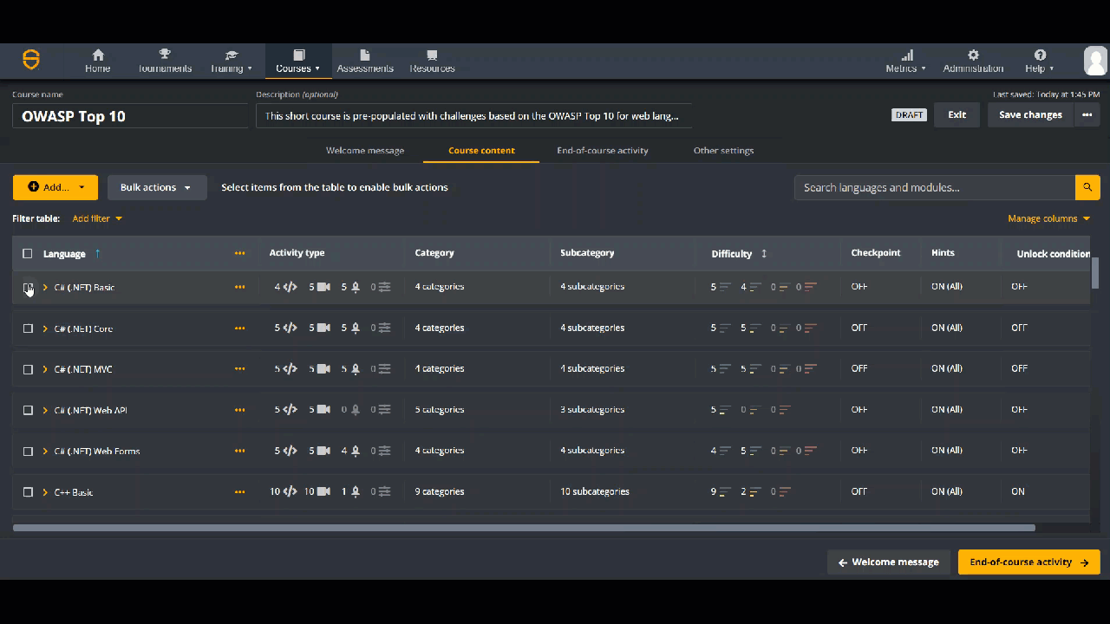Screen dimensions: 1110x624
Task: Open the Administration gear icon
Action: coord(973,55)
